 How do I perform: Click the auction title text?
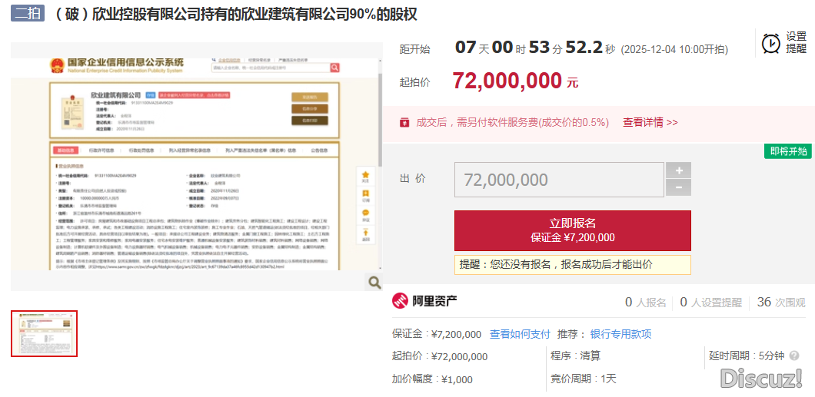[236, 15]
